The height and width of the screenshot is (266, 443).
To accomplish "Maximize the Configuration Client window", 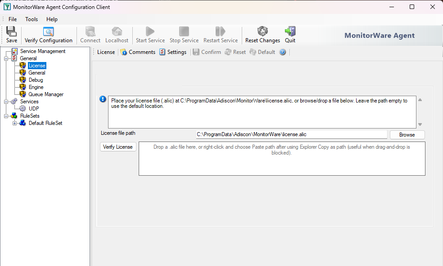I will 412,7.
